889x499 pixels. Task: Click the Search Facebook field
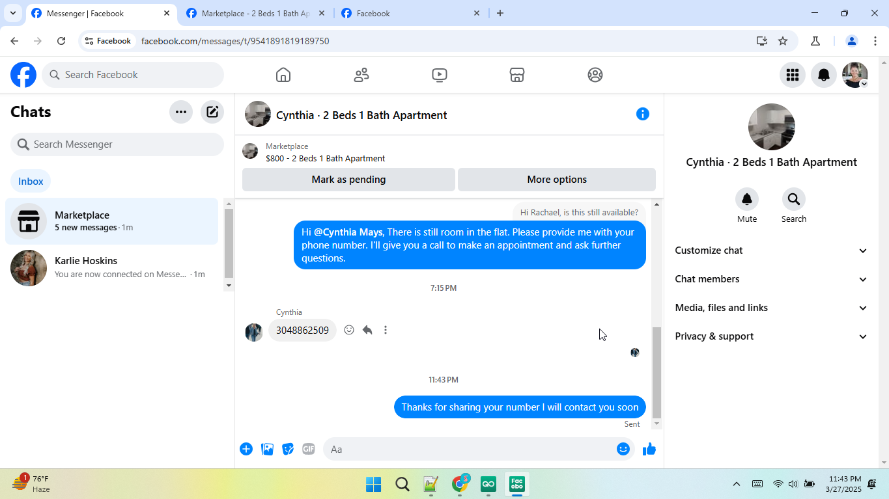pyautogui.click(x=133, y=75)
